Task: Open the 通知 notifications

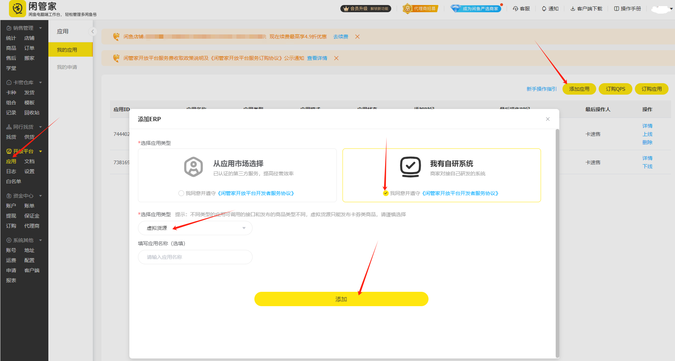Action: 550,8
